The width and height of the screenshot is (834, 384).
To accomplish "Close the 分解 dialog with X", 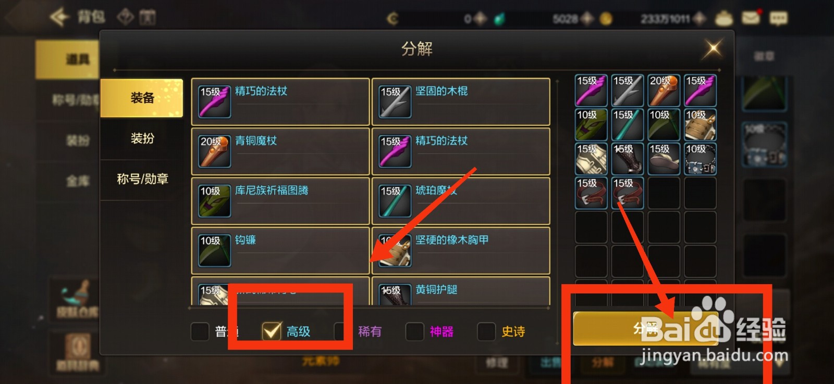I will (x=713, y=49).
